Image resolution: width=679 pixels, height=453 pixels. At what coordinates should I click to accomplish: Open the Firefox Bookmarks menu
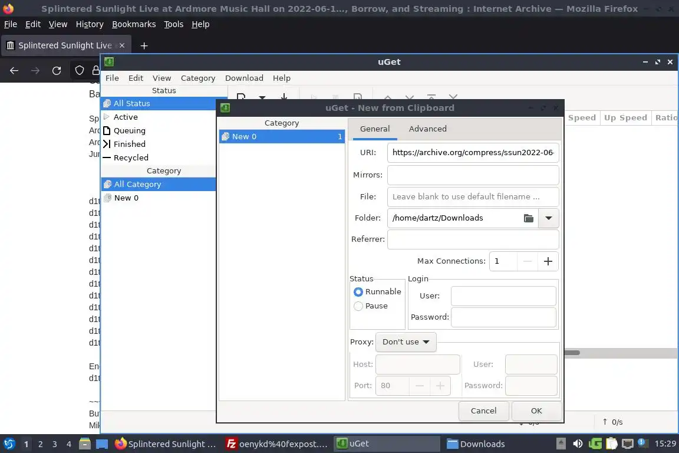pos(134,24)
